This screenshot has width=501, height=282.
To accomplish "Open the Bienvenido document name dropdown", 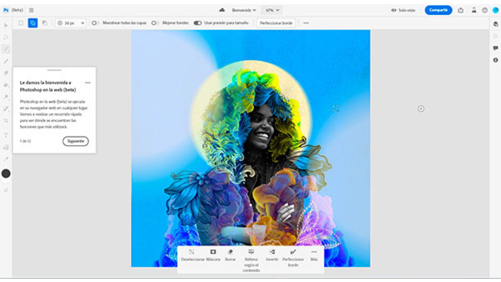I will click(244, 10).
